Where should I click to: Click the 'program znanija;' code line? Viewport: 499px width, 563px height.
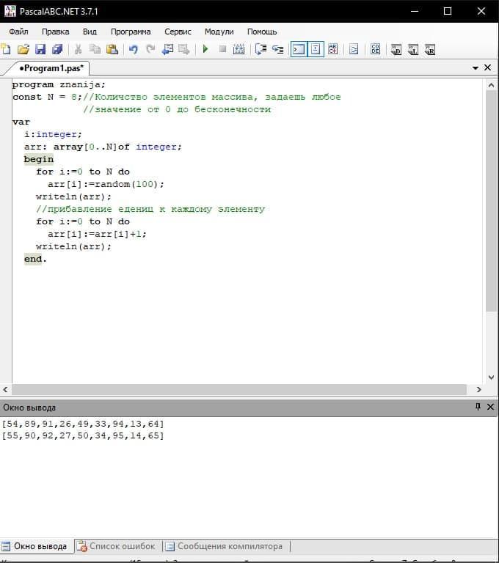(x=59, y=85)
